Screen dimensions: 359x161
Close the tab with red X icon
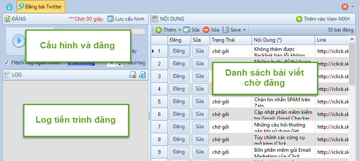(x=345, y=7)
